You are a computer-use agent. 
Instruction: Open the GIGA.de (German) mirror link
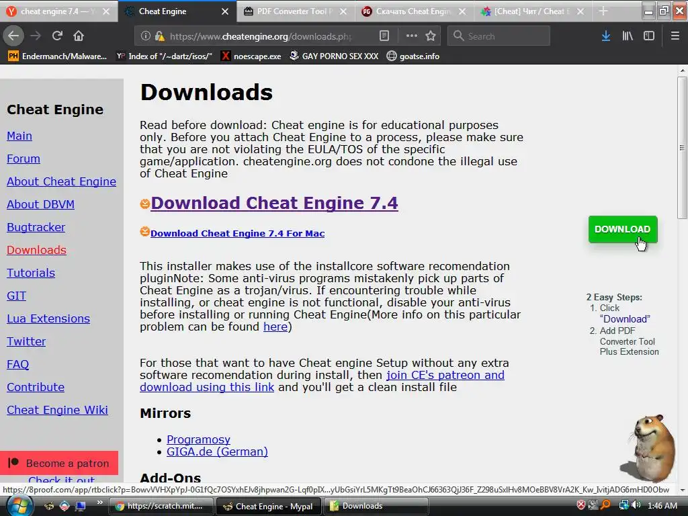(217, 452)
